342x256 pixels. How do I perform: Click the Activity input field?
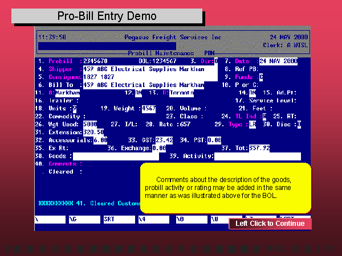tap(257, 156)
